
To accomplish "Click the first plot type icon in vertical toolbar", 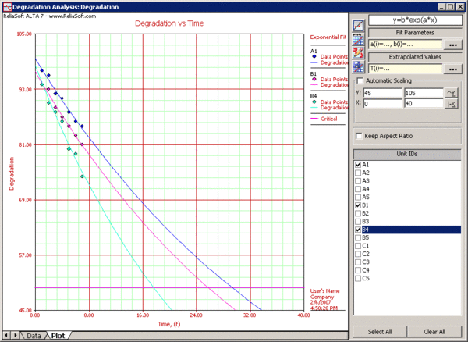I will click(359, 25).
